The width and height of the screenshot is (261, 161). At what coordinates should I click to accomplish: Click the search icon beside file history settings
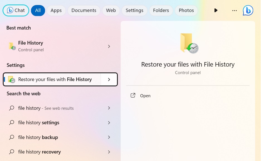pos(11,123)
